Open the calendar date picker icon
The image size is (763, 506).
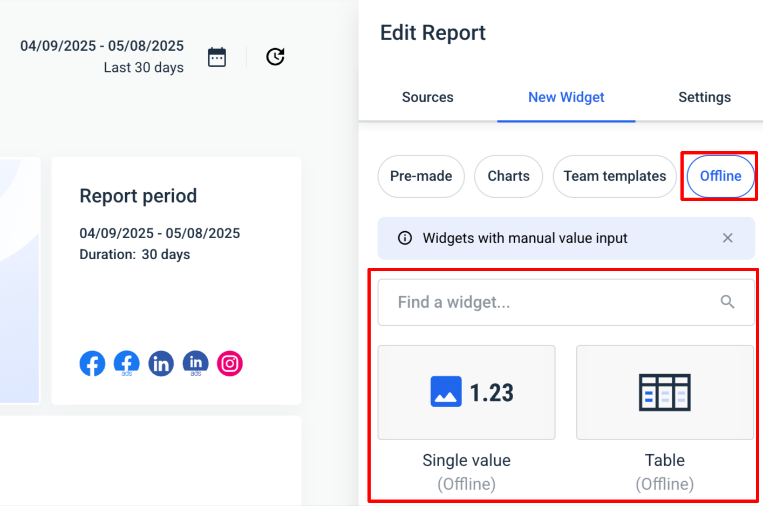[x=216, y=56]
